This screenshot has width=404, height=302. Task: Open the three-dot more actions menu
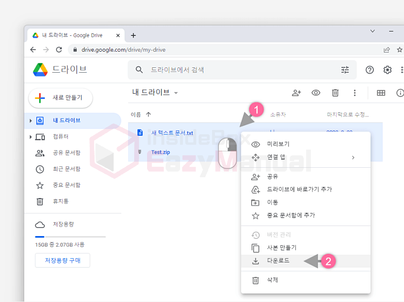pyautogui.click(x=354, y=93)
